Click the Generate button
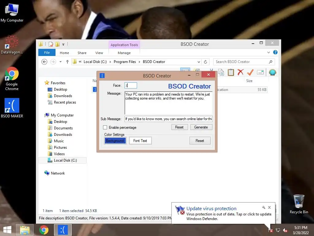Viewport: 314px width, 236px height. coord(201,127)
